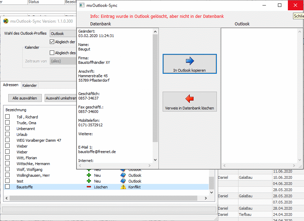This screenshot has height=221, width=304.
Task: Click address list scroll down arrow
Action: point(211,193)
